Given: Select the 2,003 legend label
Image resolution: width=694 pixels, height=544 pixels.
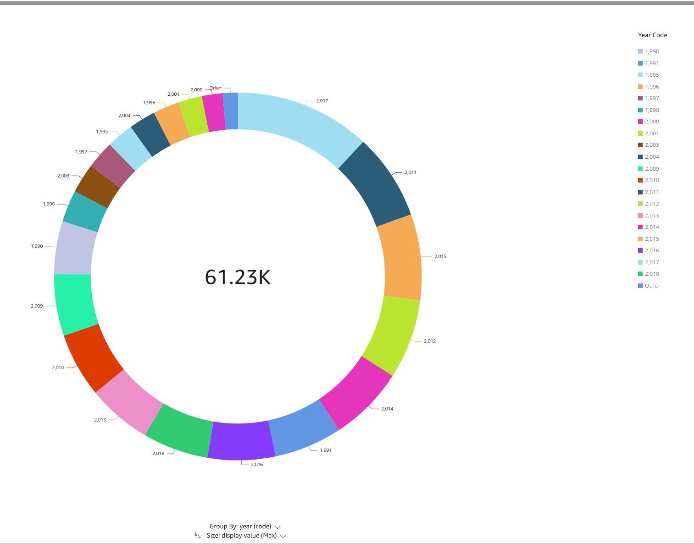Looking at the screenshot, I should [x=652, y=145].
